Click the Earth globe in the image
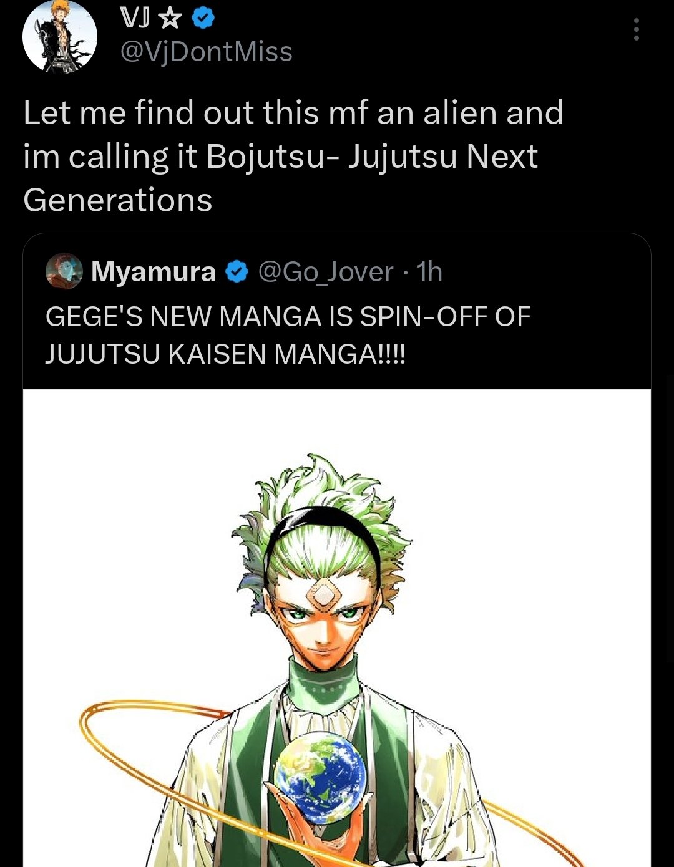The image size is (674, 867). (x=321, y=777)
